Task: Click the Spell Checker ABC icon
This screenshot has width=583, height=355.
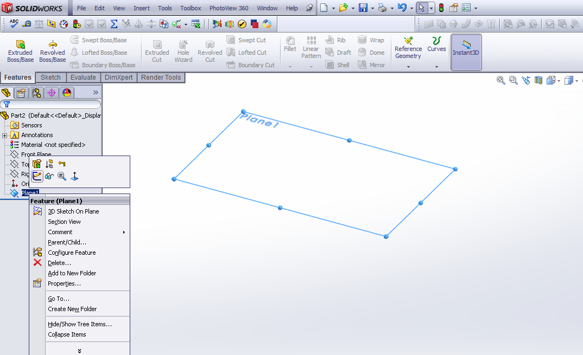Action: [x=14, y=24]
